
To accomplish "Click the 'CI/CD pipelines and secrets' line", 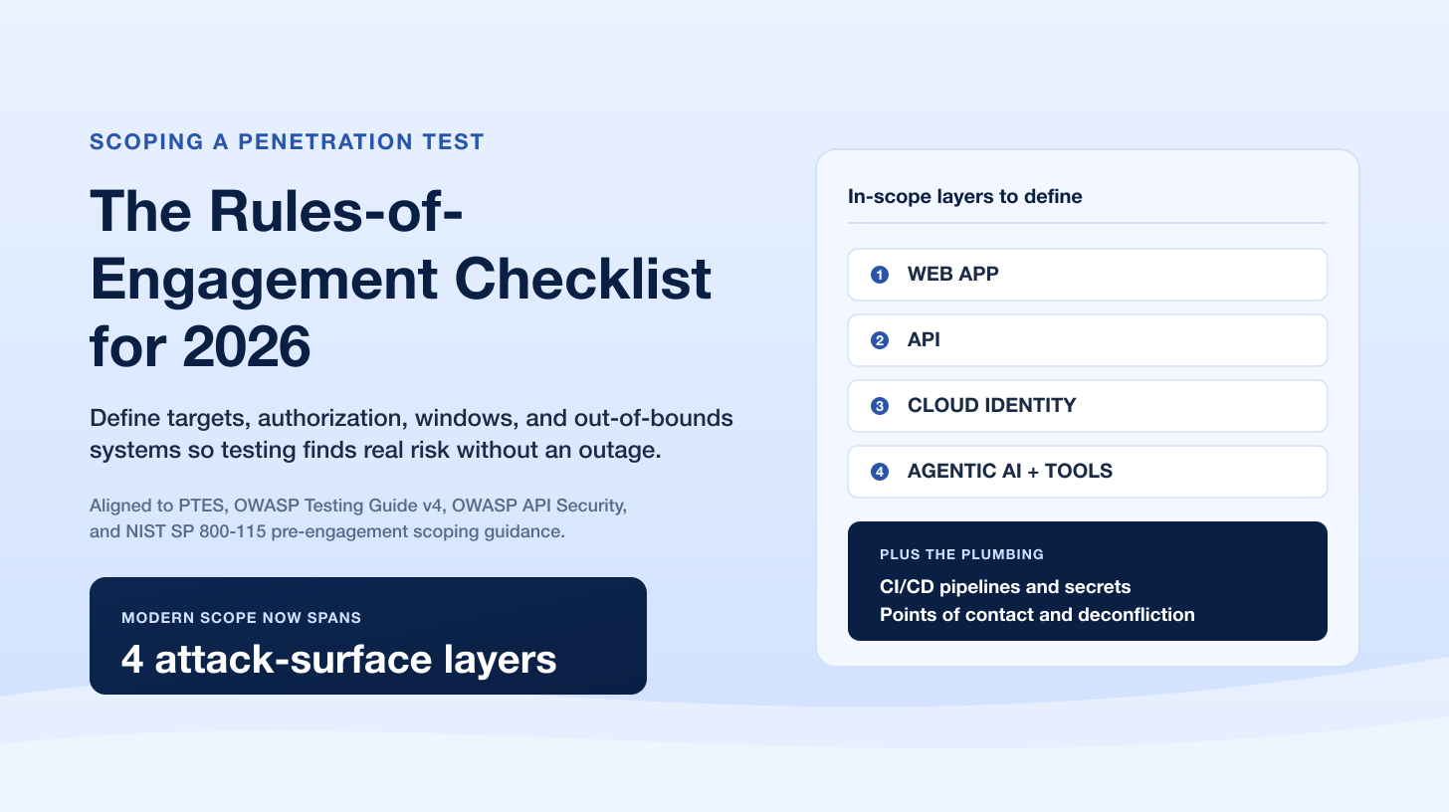I will pyautogui.click(x=1005, y=587).
